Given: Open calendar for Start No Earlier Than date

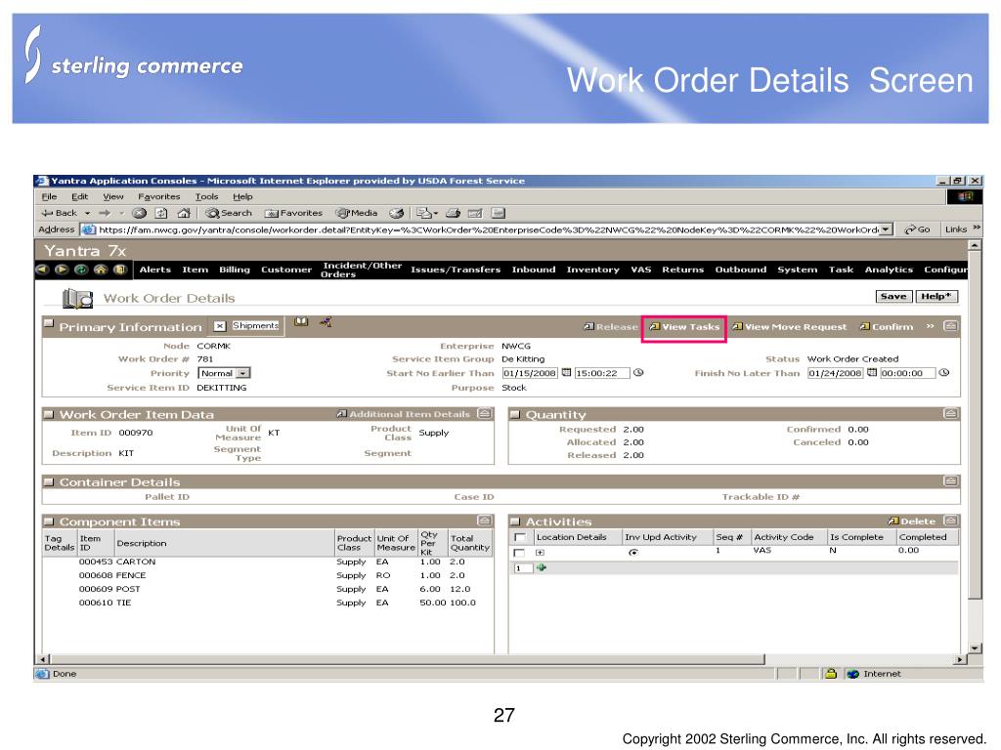Looking at the screenshot, I should 566,373.
